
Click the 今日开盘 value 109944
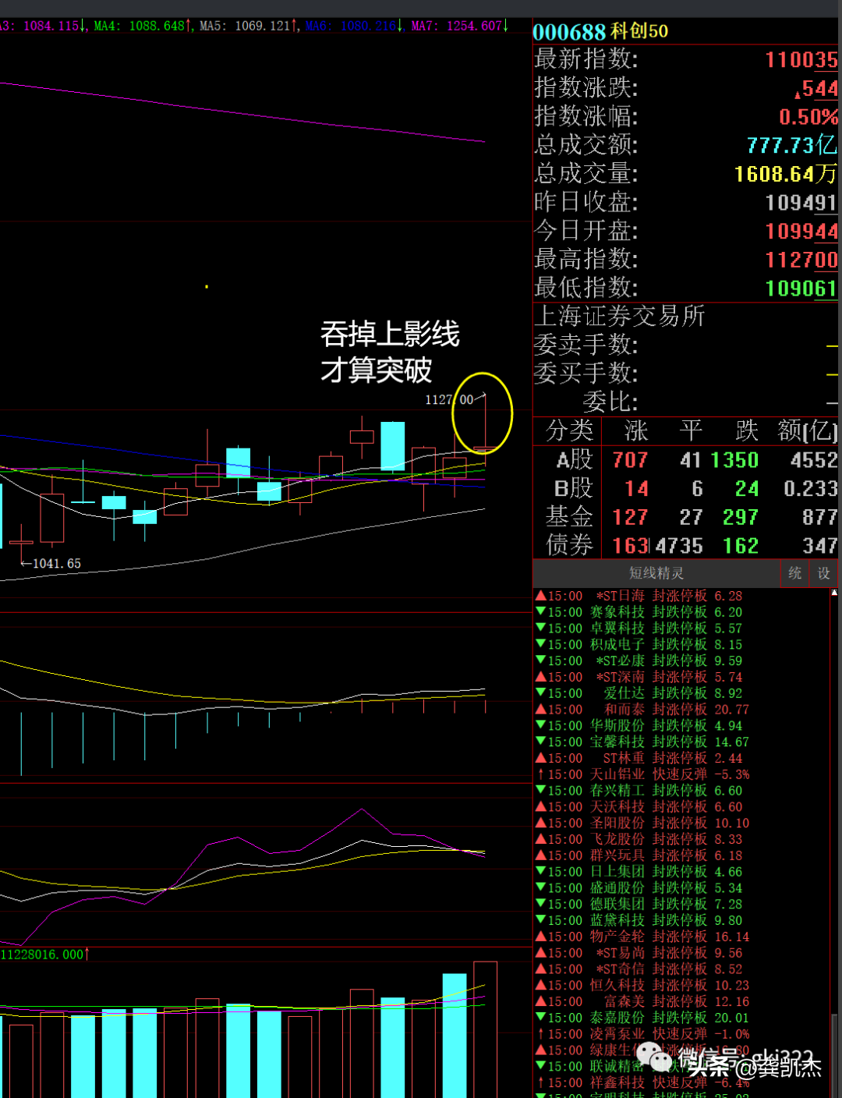(x=801, y=232)
